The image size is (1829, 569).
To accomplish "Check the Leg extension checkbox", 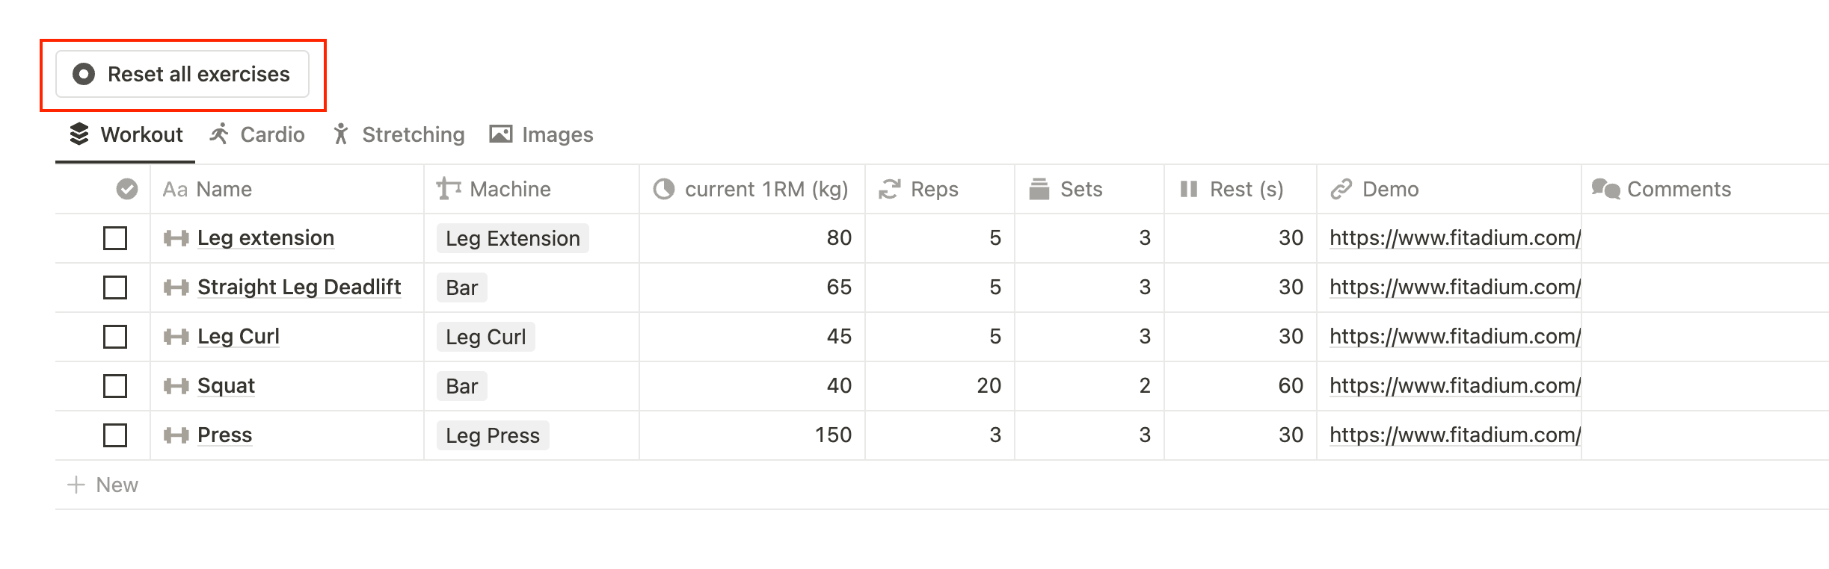I will (x=115, y=238).
